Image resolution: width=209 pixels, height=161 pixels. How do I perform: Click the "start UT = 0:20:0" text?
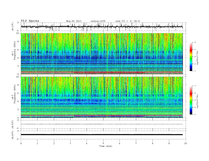coord(127,21)
